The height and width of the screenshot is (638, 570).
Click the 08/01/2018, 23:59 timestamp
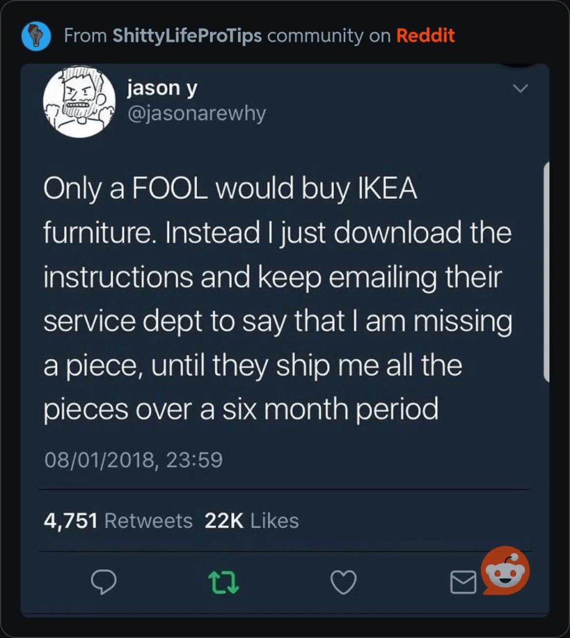[133, 460]
